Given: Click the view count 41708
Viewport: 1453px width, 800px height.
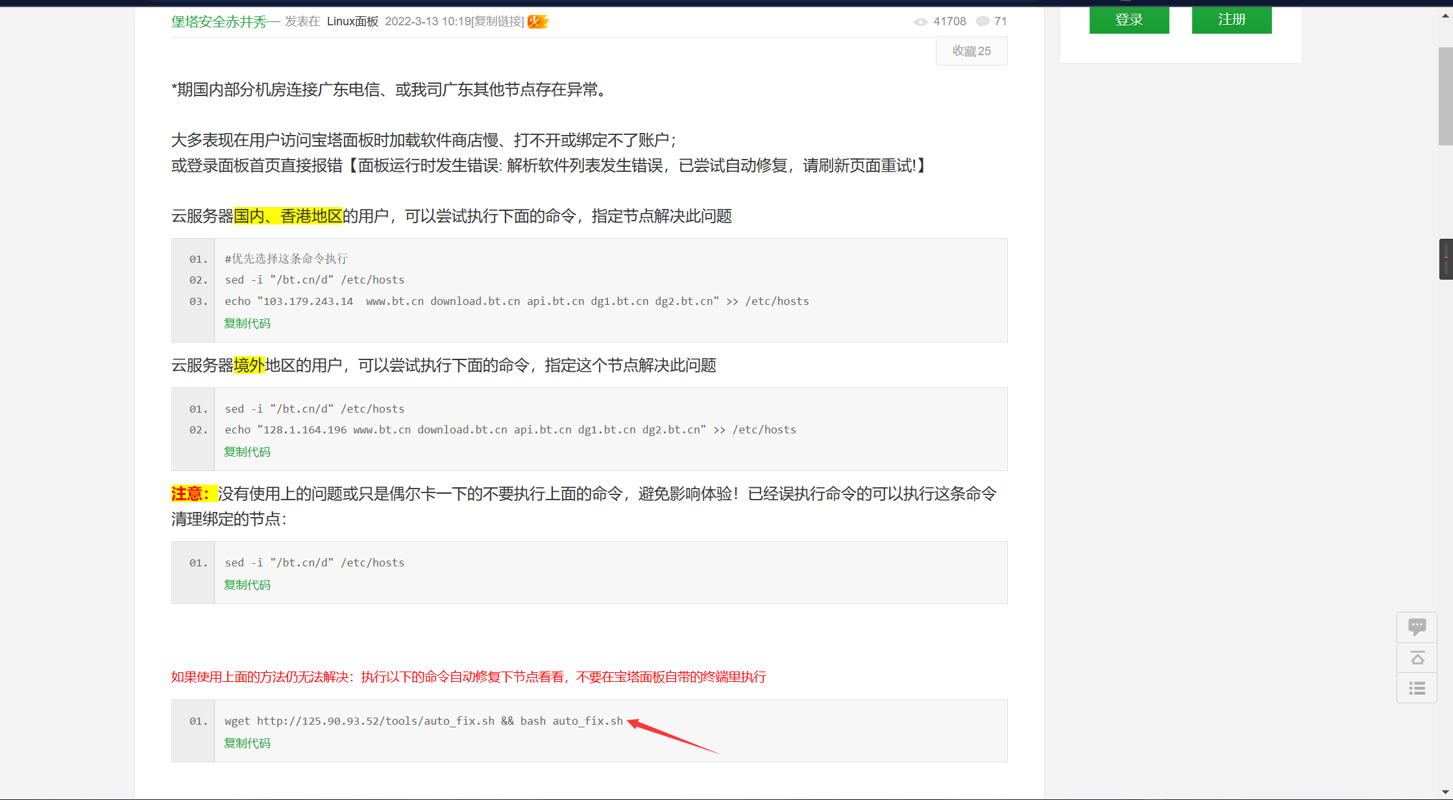Looking at the screenshot, I should 950,21.
